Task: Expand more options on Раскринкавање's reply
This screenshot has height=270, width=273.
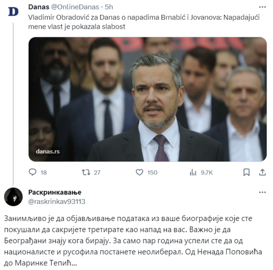Action: (262, 192)
